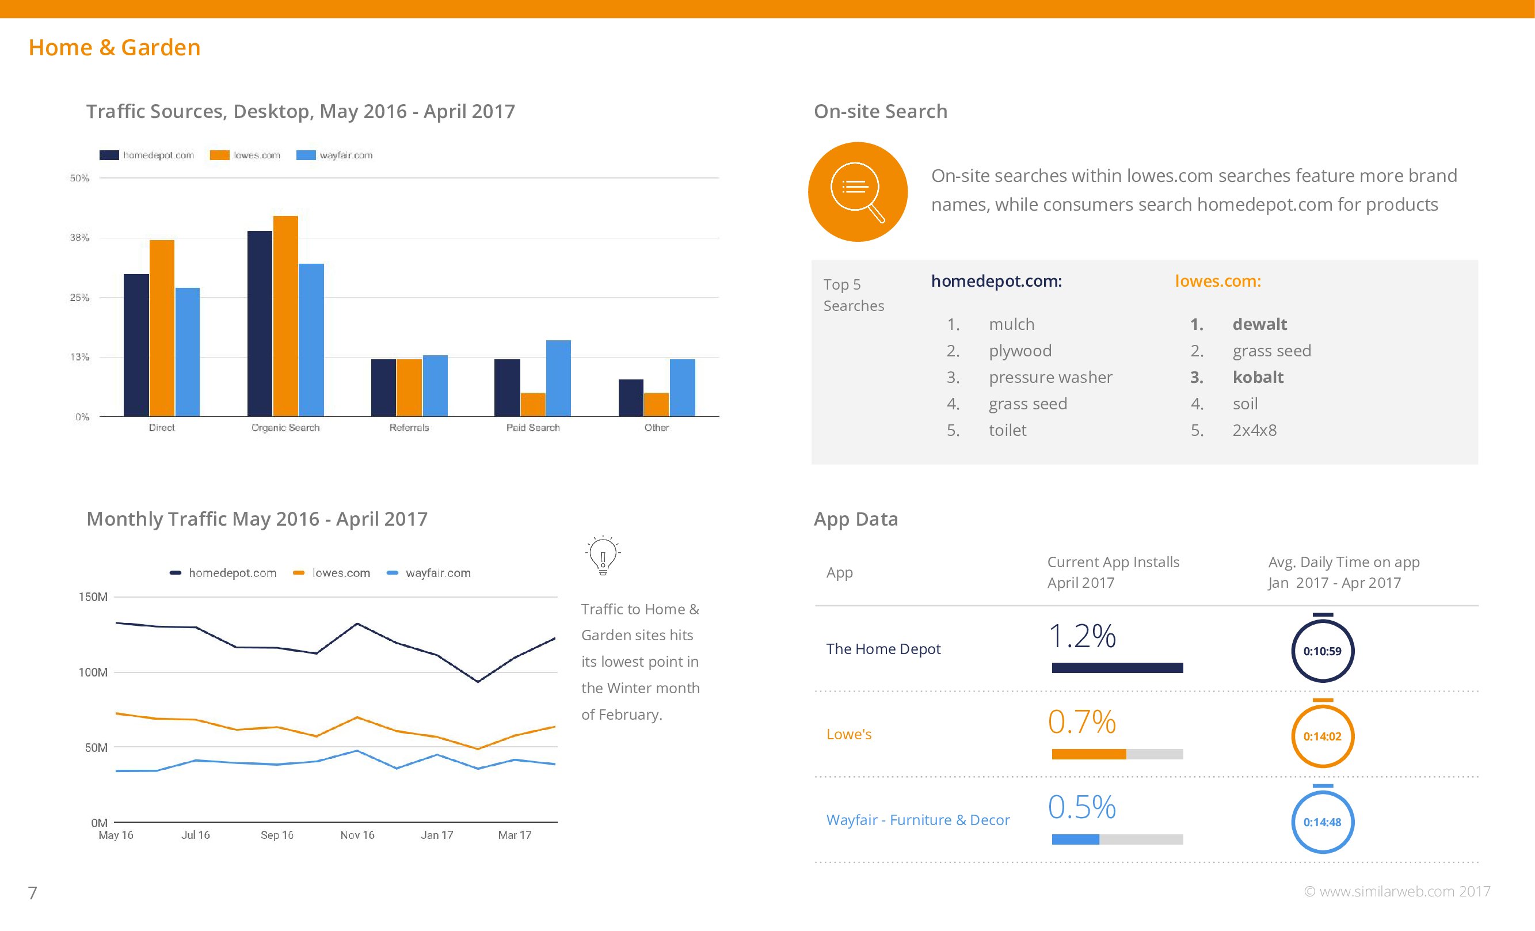
Task: Click the homedepot.com line chart legend marker
Action: [175, 573]
